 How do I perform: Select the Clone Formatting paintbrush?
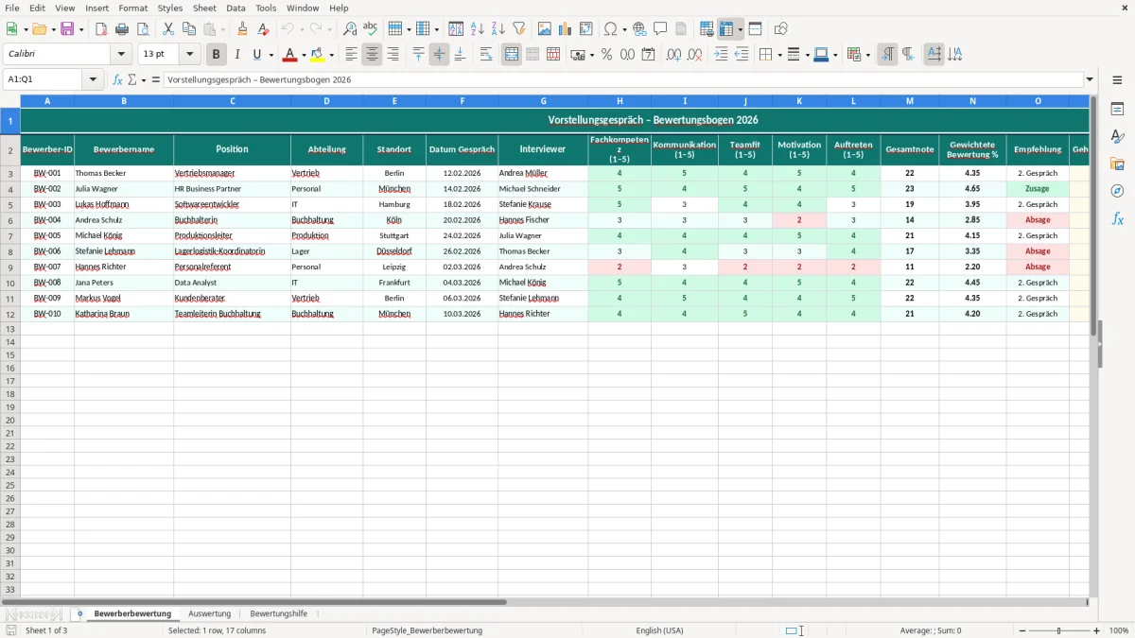coord(243,29)
